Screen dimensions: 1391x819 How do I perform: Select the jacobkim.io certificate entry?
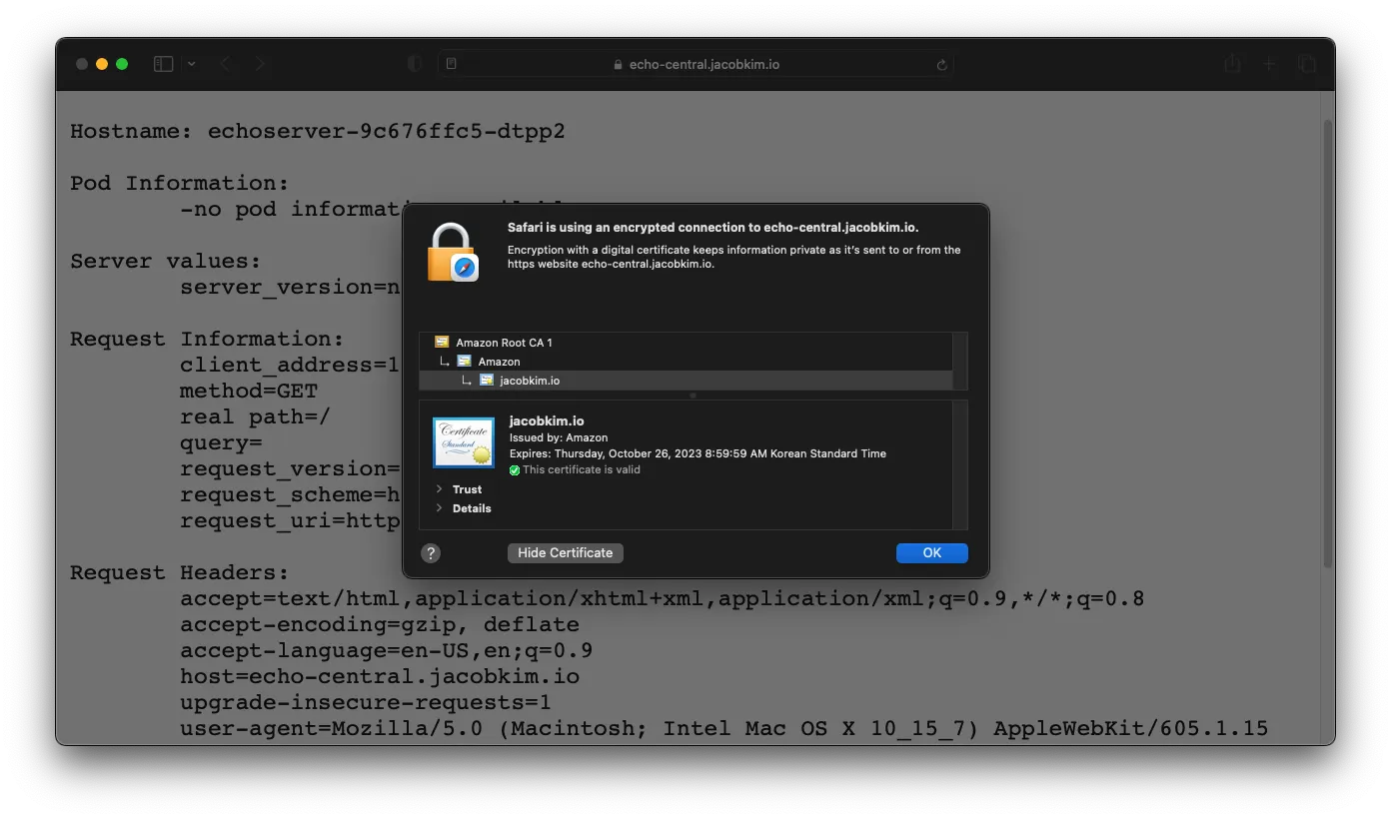click(528, 380)
